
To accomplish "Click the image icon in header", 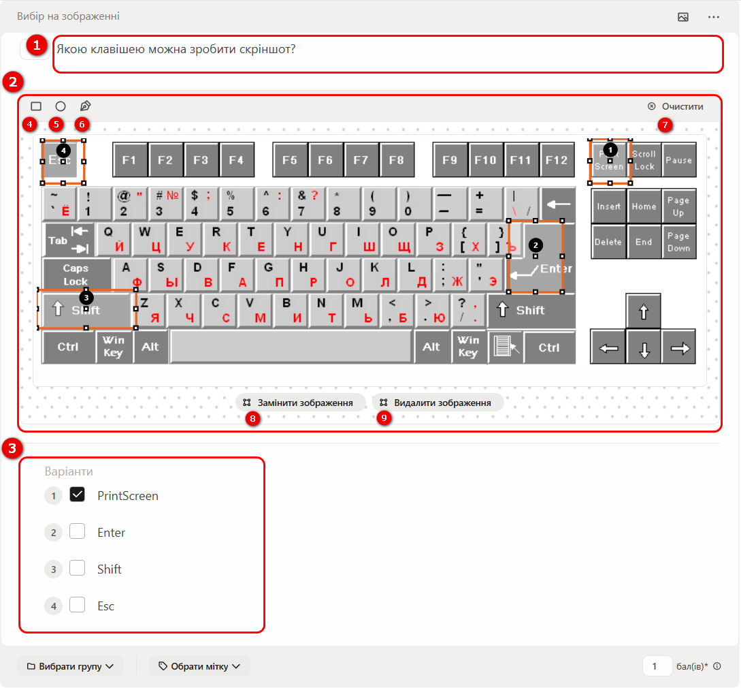I will (x=683, y=16).
